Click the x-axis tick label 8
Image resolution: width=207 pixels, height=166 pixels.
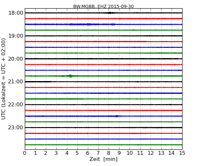pos(109,153)
